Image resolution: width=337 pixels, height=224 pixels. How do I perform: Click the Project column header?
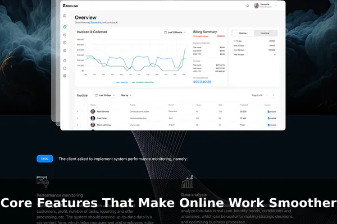coord(133,105)
